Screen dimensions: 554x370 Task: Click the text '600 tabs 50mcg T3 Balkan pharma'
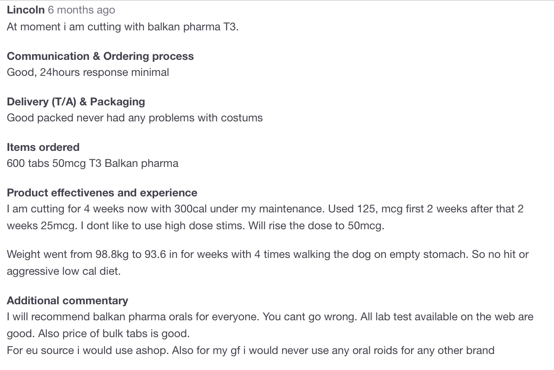(x=92, y=164)
